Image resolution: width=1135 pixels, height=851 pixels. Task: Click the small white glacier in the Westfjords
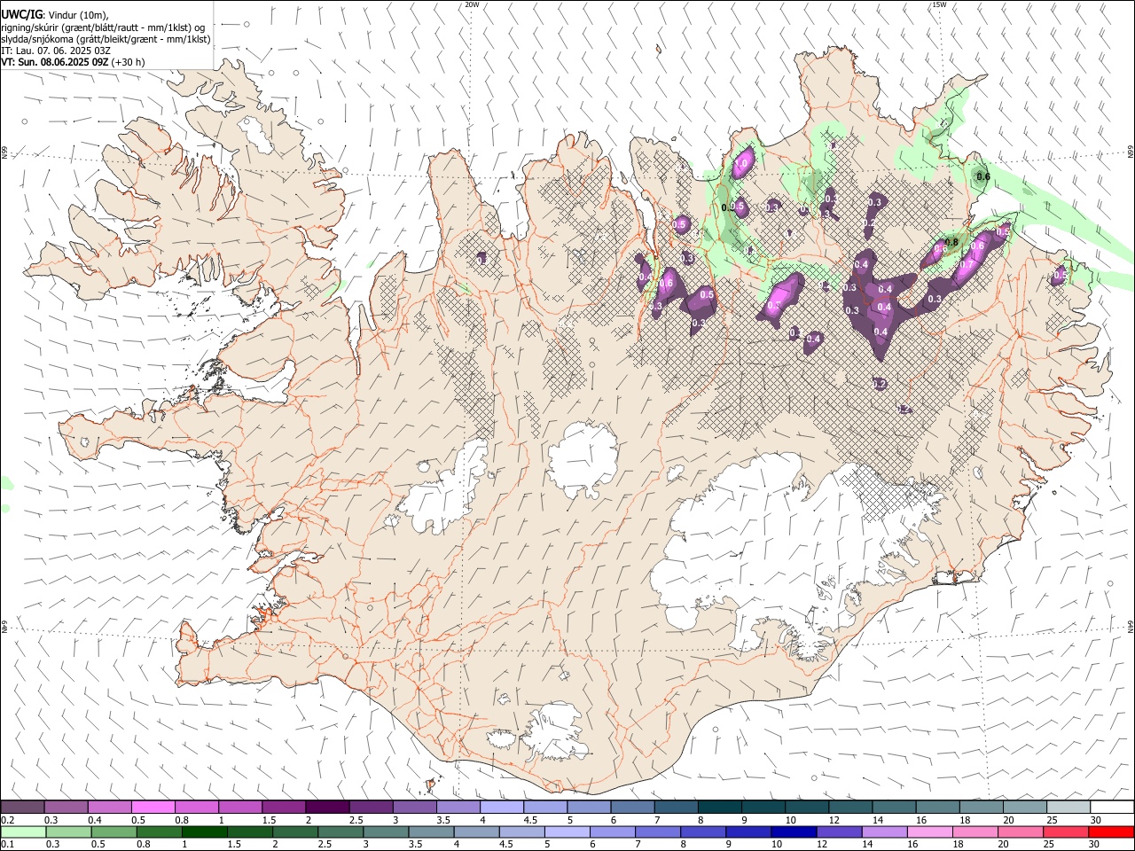point(257,133)
